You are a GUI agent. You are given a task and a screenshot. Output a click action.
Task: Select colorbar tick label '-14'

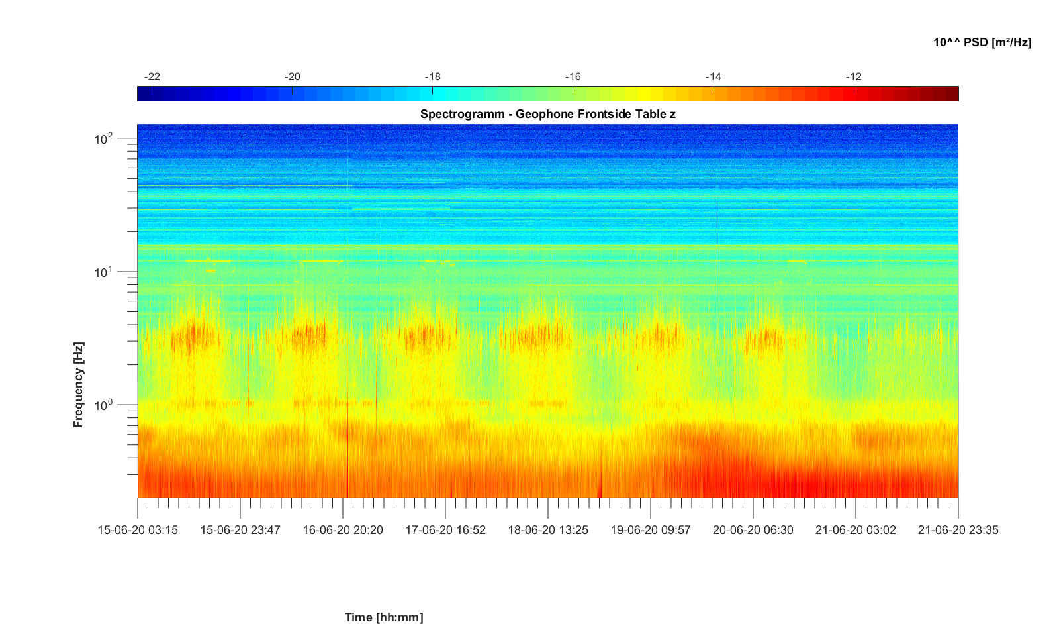[713, 77]
